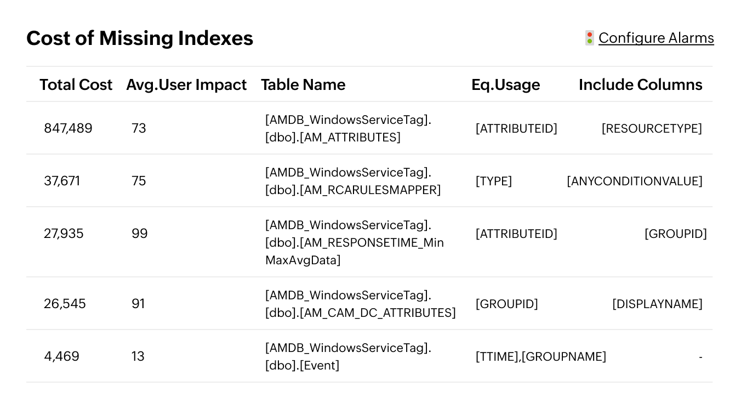Click the traffic light alarm status icon
The image size is (741, 409).
coord(588,37)
